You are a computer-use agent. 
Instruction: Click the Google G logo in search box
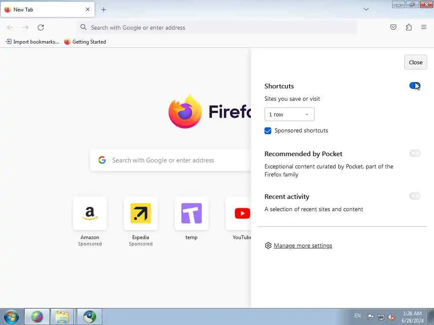[x=102, y=160]
